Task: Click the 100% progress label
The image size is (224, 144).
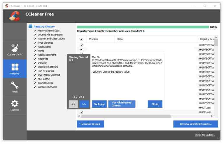Action: pyautogui.click(x=213, y=27)
